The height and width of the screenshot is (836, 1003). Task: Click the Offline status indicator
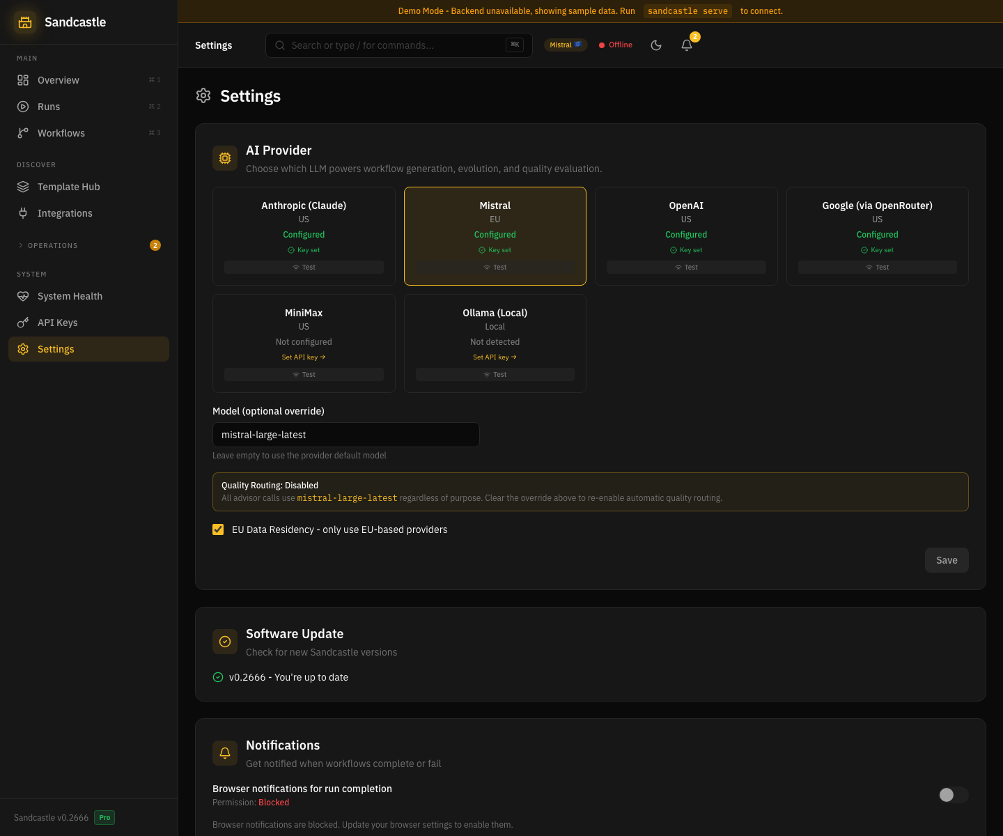pyautogui.click(x=616, y=45)
